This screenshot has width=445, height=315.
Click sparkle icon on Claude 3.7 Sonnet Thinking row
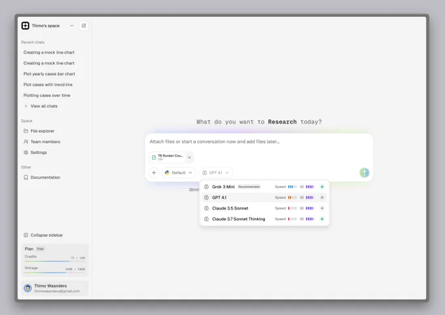[x=322, y=219]
